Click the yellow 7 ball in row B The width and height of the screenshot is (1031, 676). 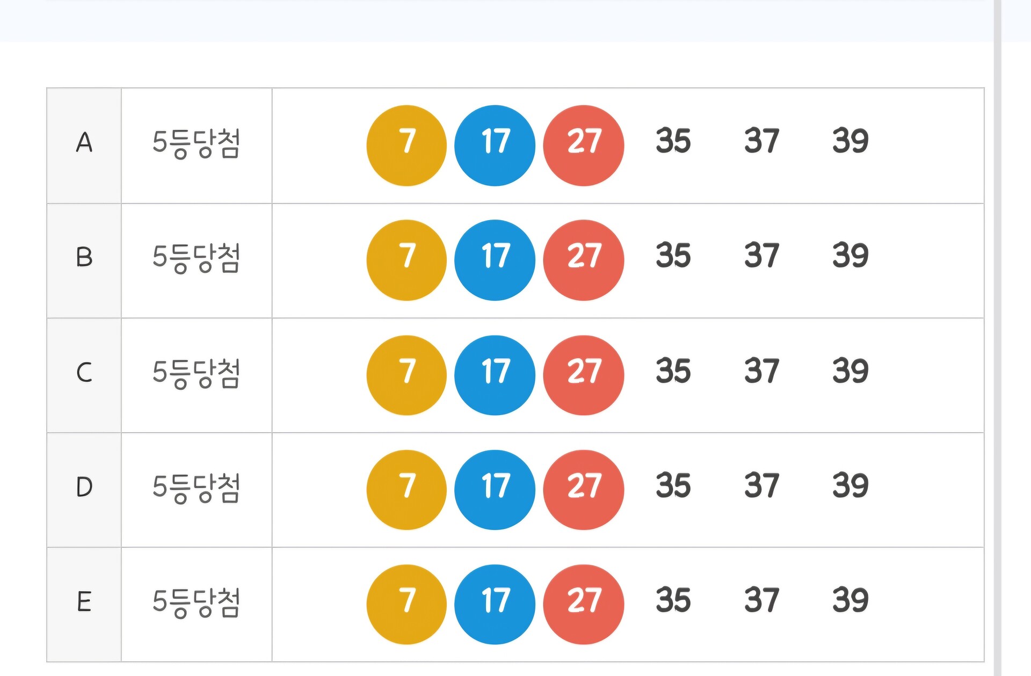406,260
